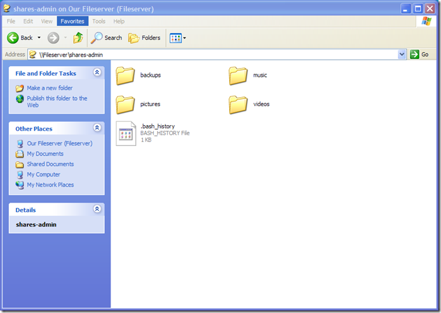The width and height of the screenshot is (441, 313).
Task: Open the Tools menu
Action: tap(98, 22)
